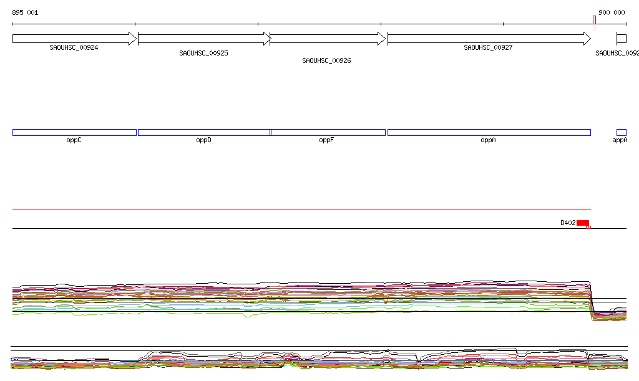Screen dimensions: 639x381
Task: Click the 900 000 coordinate label
Action: pos(612,12)
